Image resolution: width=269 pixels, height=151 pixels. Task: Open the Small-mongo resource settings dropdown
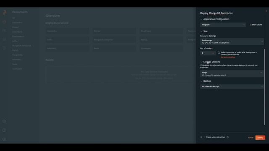coord(232,42)
